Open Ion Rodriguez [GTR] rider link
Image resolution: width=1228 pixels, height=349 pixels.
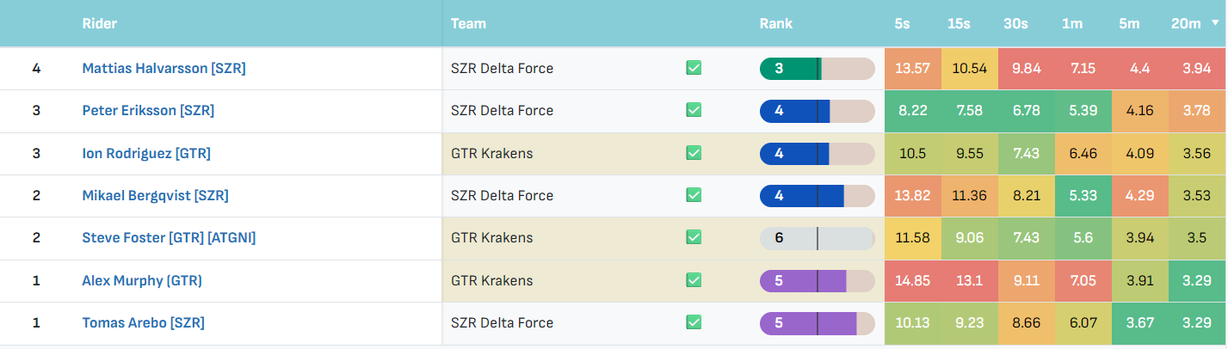[x=146, y=154]
